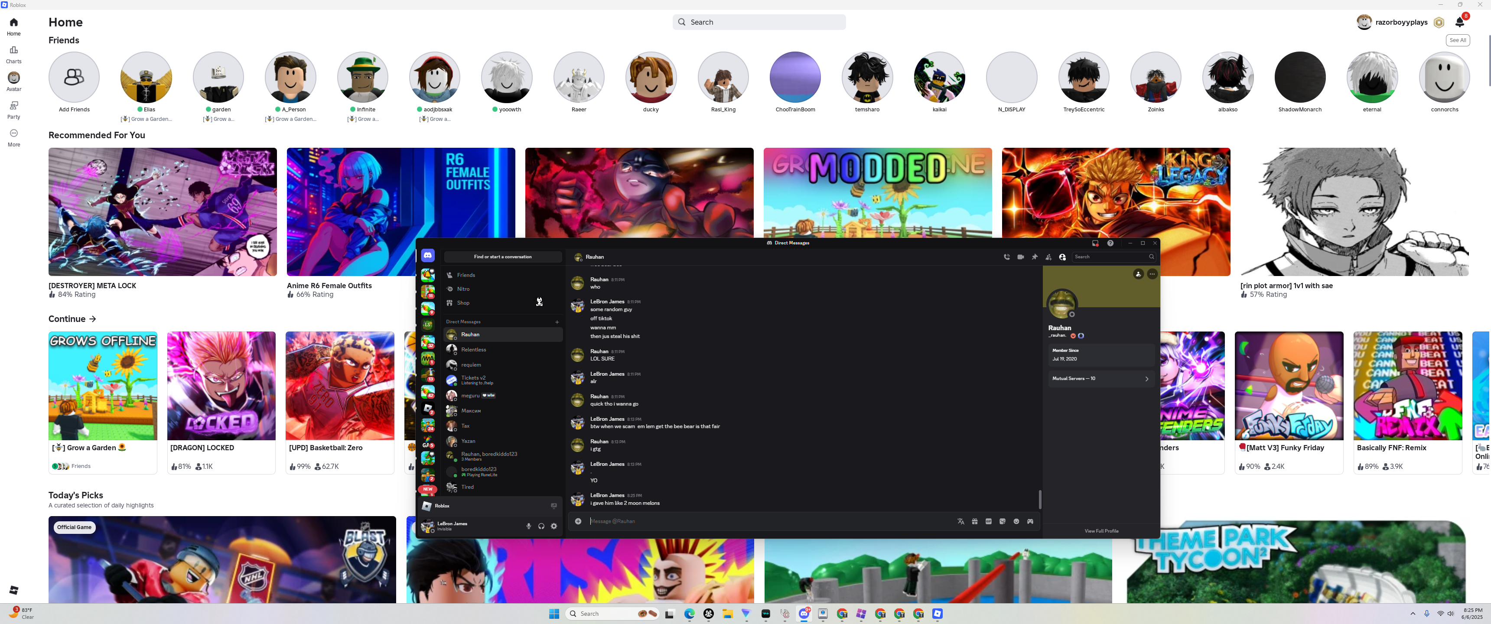Open the more options menu on Rauhan's profile

(x=1152, y=274)
